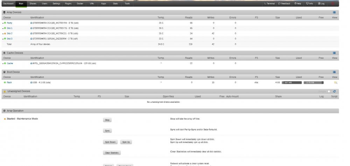This screenshot has height=166, width=350.
Task: Open the Cache device link
Action: tap(10, 64)
